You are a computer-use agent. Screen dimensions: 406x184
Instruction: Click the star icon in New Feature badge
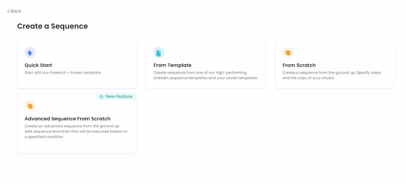[101, 97]
